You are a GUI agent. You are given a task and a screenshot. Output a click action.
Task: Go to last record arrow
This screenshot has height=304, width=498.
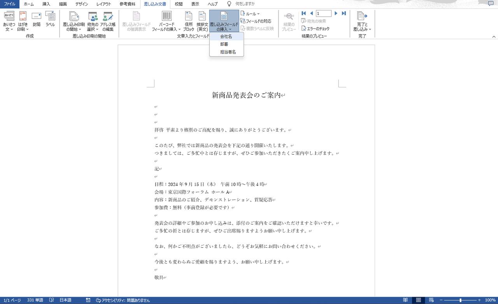(x=344, y=13)
